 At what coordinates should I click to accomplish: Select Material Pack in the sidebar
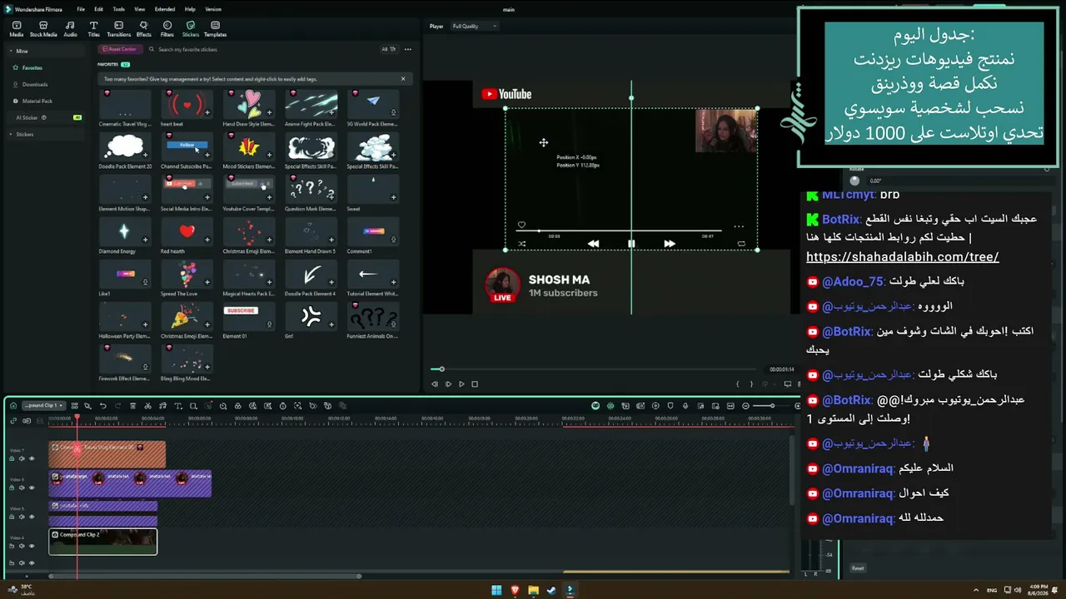37,101
